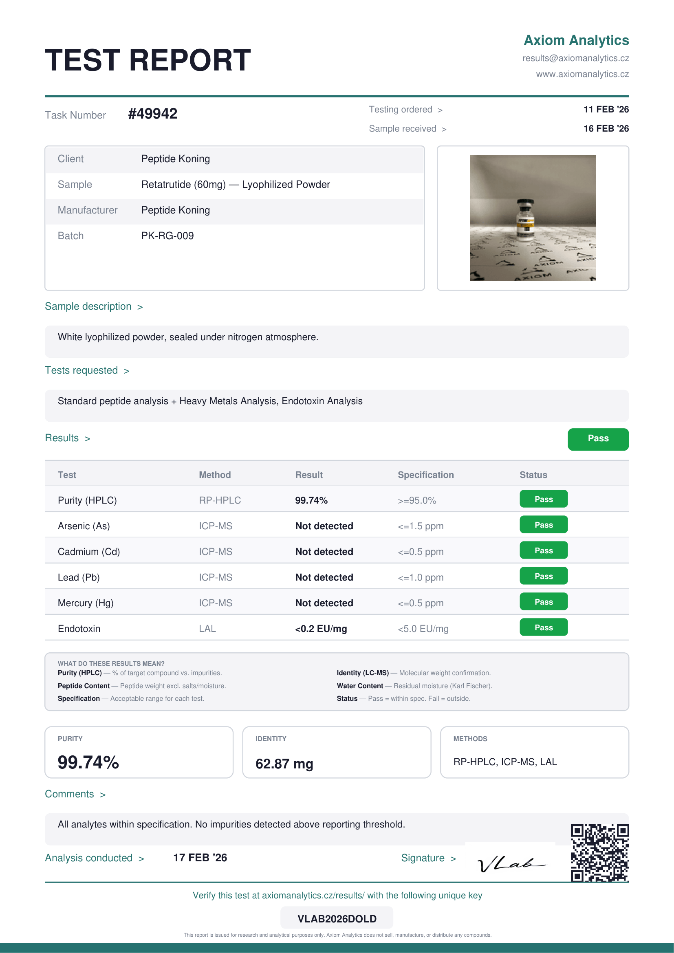Click the Pass badge for Purity (HPLC)
The width and height of the screenshot is (674, 953).
(543, 500)
